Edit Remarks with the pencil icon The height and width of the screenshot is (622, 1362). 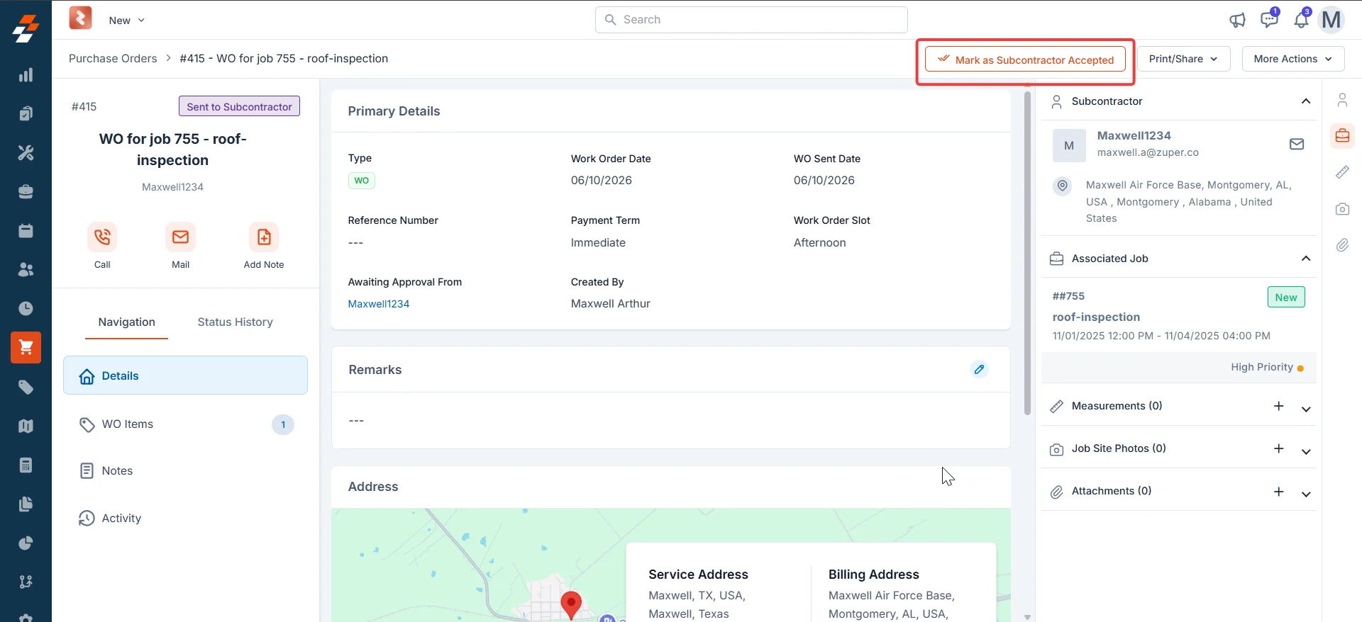tap(979, 369)
